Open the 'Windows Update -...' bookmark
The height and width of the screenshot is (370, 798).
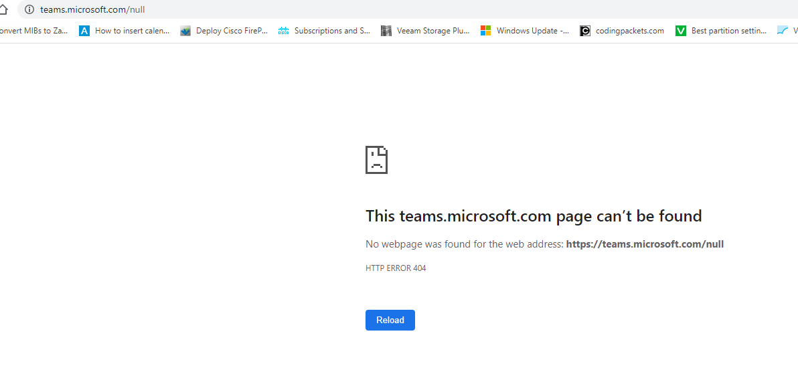coord(525,31)
